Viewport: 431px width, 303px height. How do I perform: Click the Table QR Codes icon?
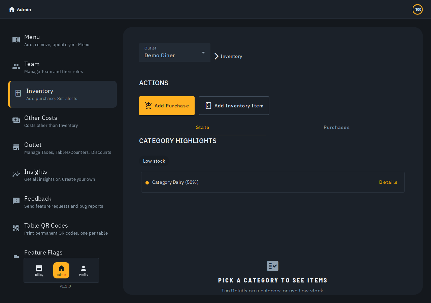[x=16, y=228]
